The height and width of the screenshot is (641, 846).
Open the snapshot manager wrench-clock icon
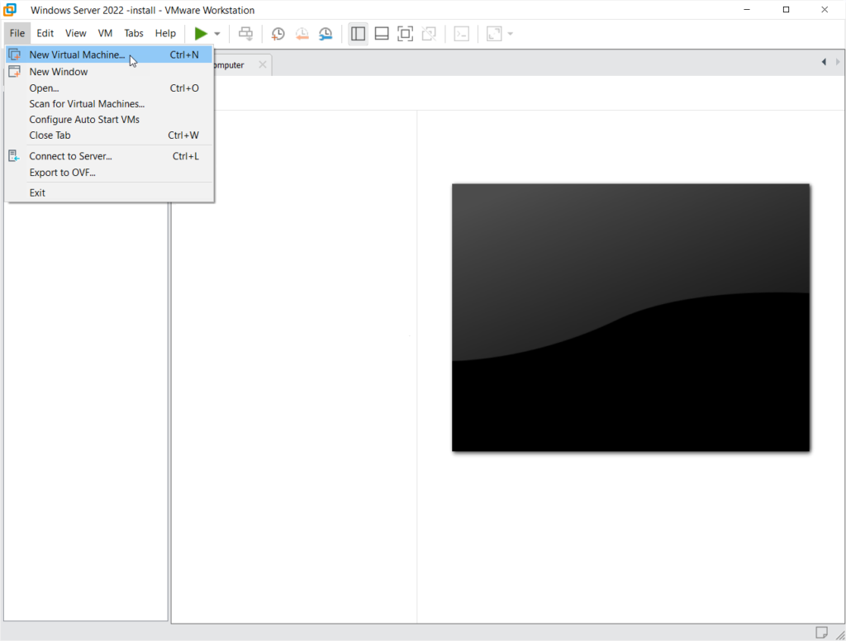(x=326, y=33)
